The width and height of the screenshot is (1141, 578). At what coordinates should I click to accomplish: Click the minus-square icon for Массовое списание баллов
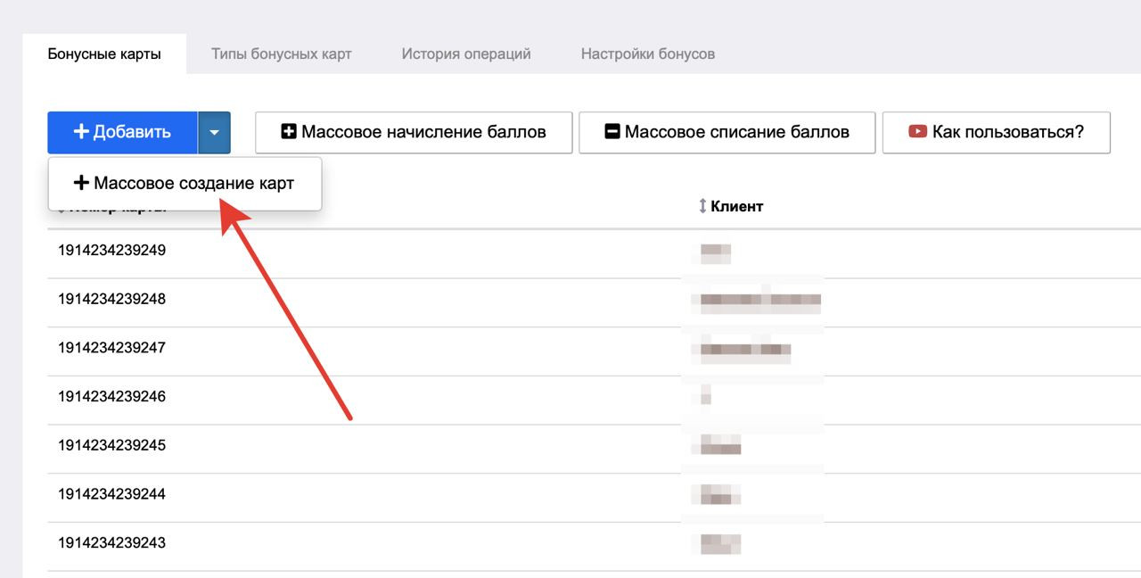coord(612,132)
